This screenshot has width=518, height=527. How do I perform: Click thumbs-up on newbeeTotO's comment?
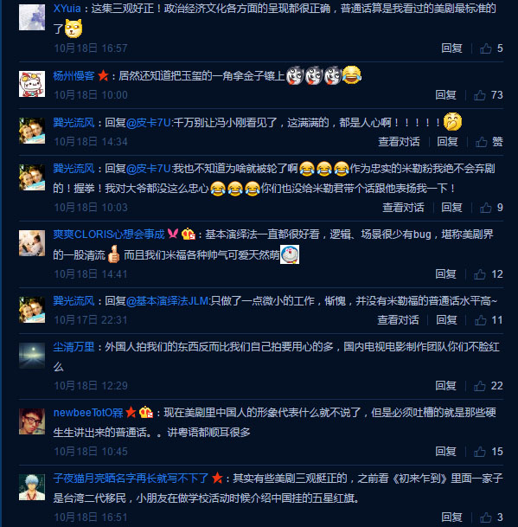(480, 452)
